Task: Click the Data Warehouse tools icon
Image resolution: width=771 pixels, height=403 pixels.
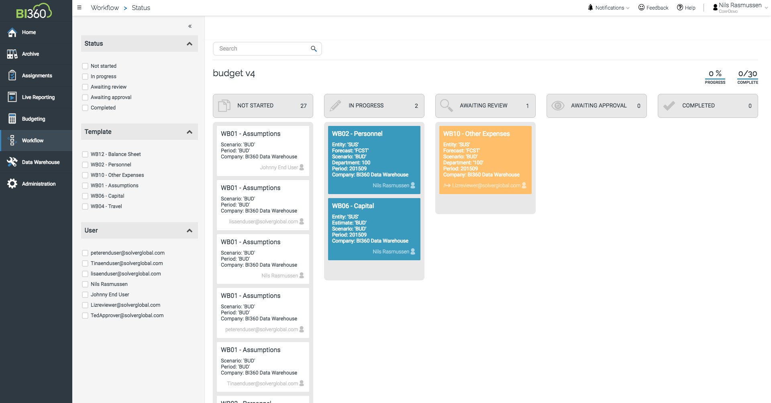Action: (12, 162)
